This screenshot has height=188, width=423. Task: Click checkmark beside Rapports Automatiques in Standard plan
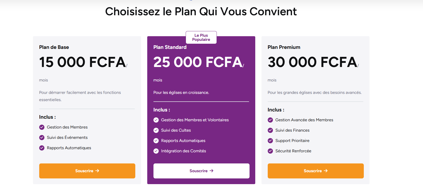[x=156, y=141]
